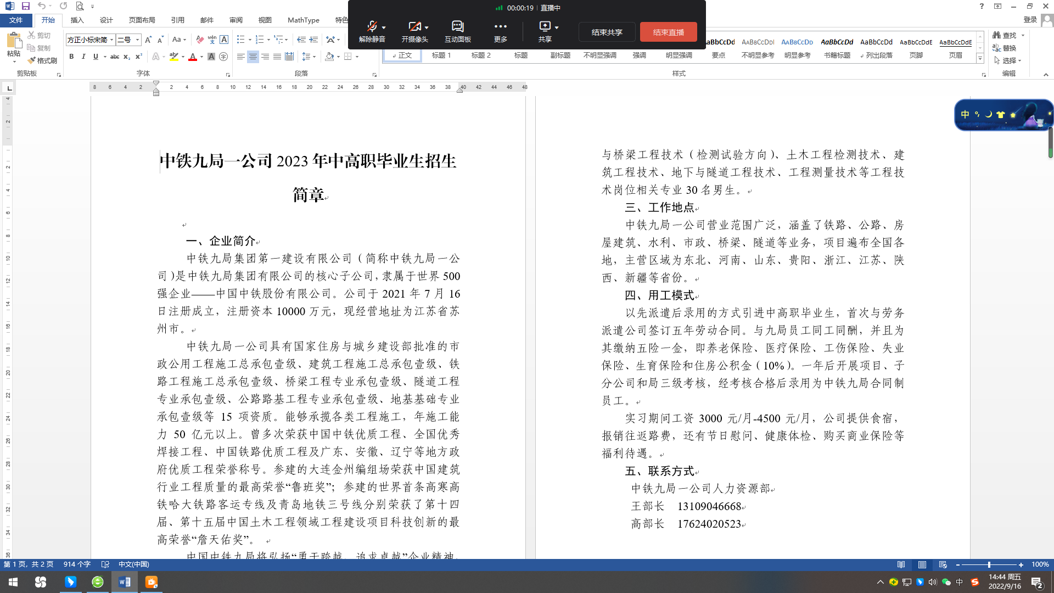Screen dimensions: 1054x593
Task: Open the Select (选择) dropdown
Action: (1008, 60)
